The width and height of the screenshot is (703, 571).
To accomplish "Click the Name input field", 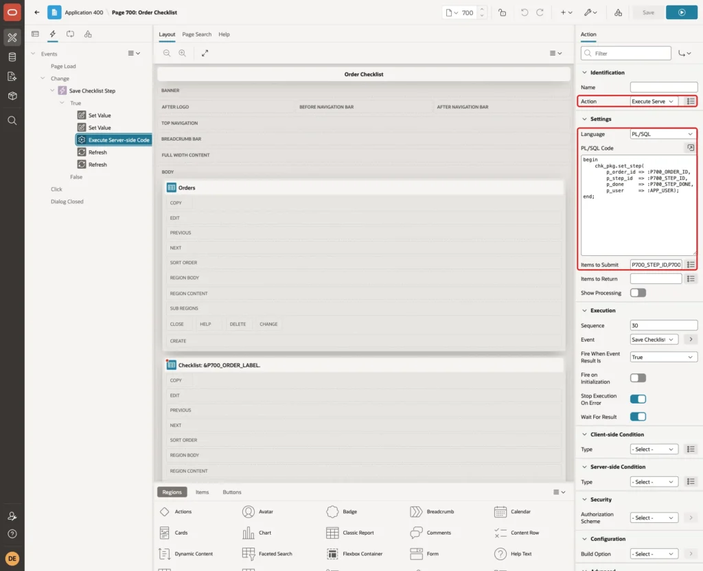I will point(664,87).
